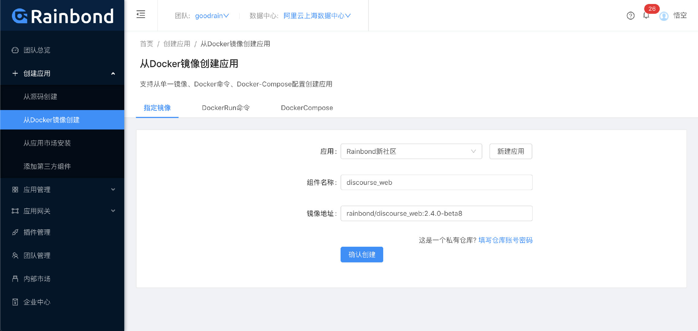View notifications via the bell icon

[x=646, y=16]
